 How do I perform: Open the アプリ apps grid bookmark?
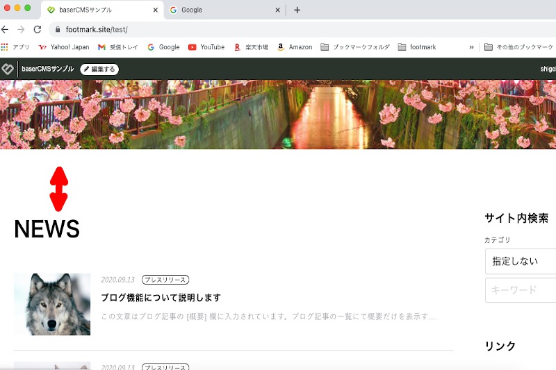pos(15,47)
